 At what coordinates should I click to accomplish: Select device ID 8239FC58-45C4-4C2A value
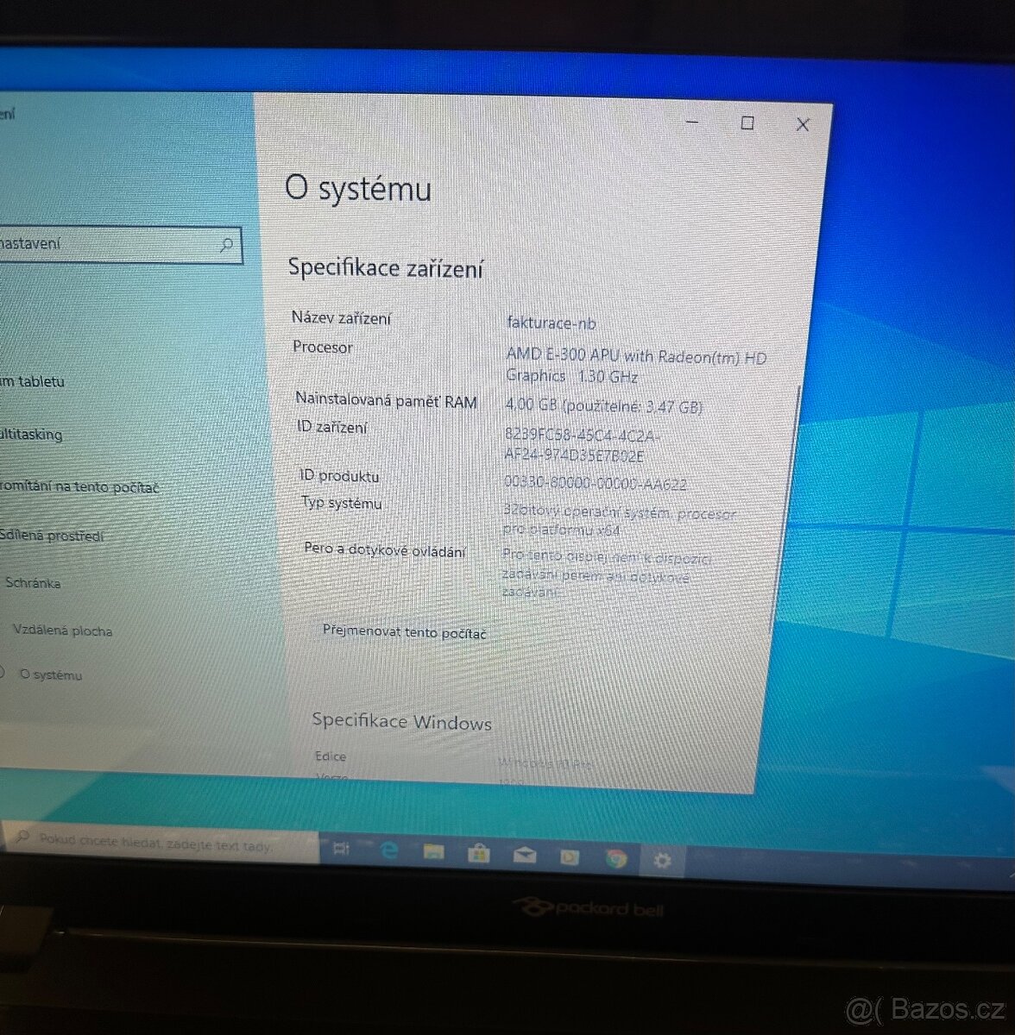(x=583, y=445)
